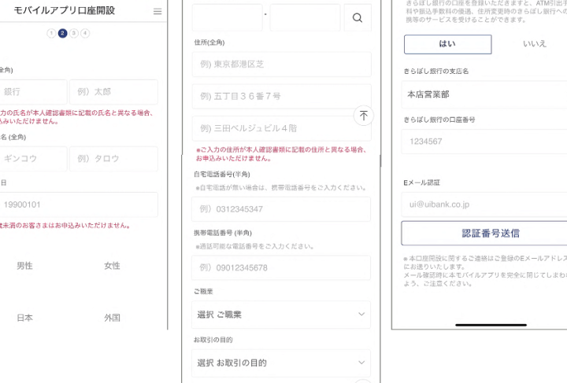Go to step 4 indicator circle
The height and width of the screenshot is (383, 567).
point(85,33)
